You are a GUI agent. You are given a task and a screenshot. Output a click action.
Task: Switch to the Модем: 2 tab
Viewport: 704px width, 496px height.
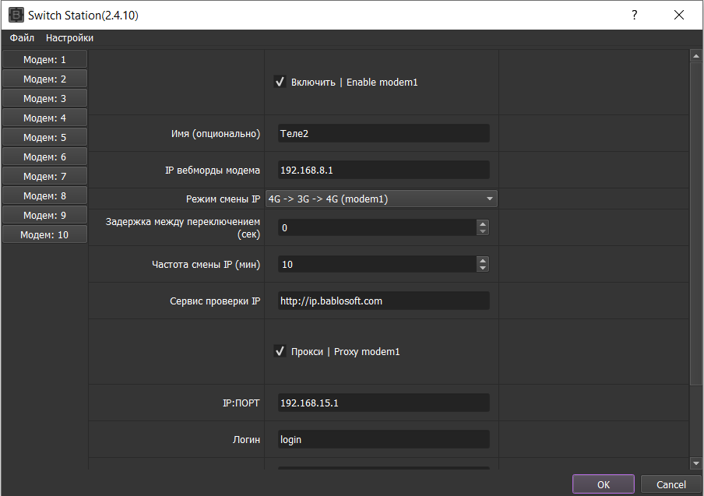pyautogui.click(x=44, y=79)
